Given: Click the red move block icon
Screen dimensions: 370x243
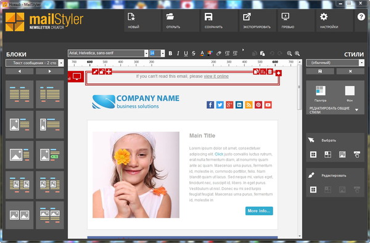Looking at the screenshot, I should point(109,71).
